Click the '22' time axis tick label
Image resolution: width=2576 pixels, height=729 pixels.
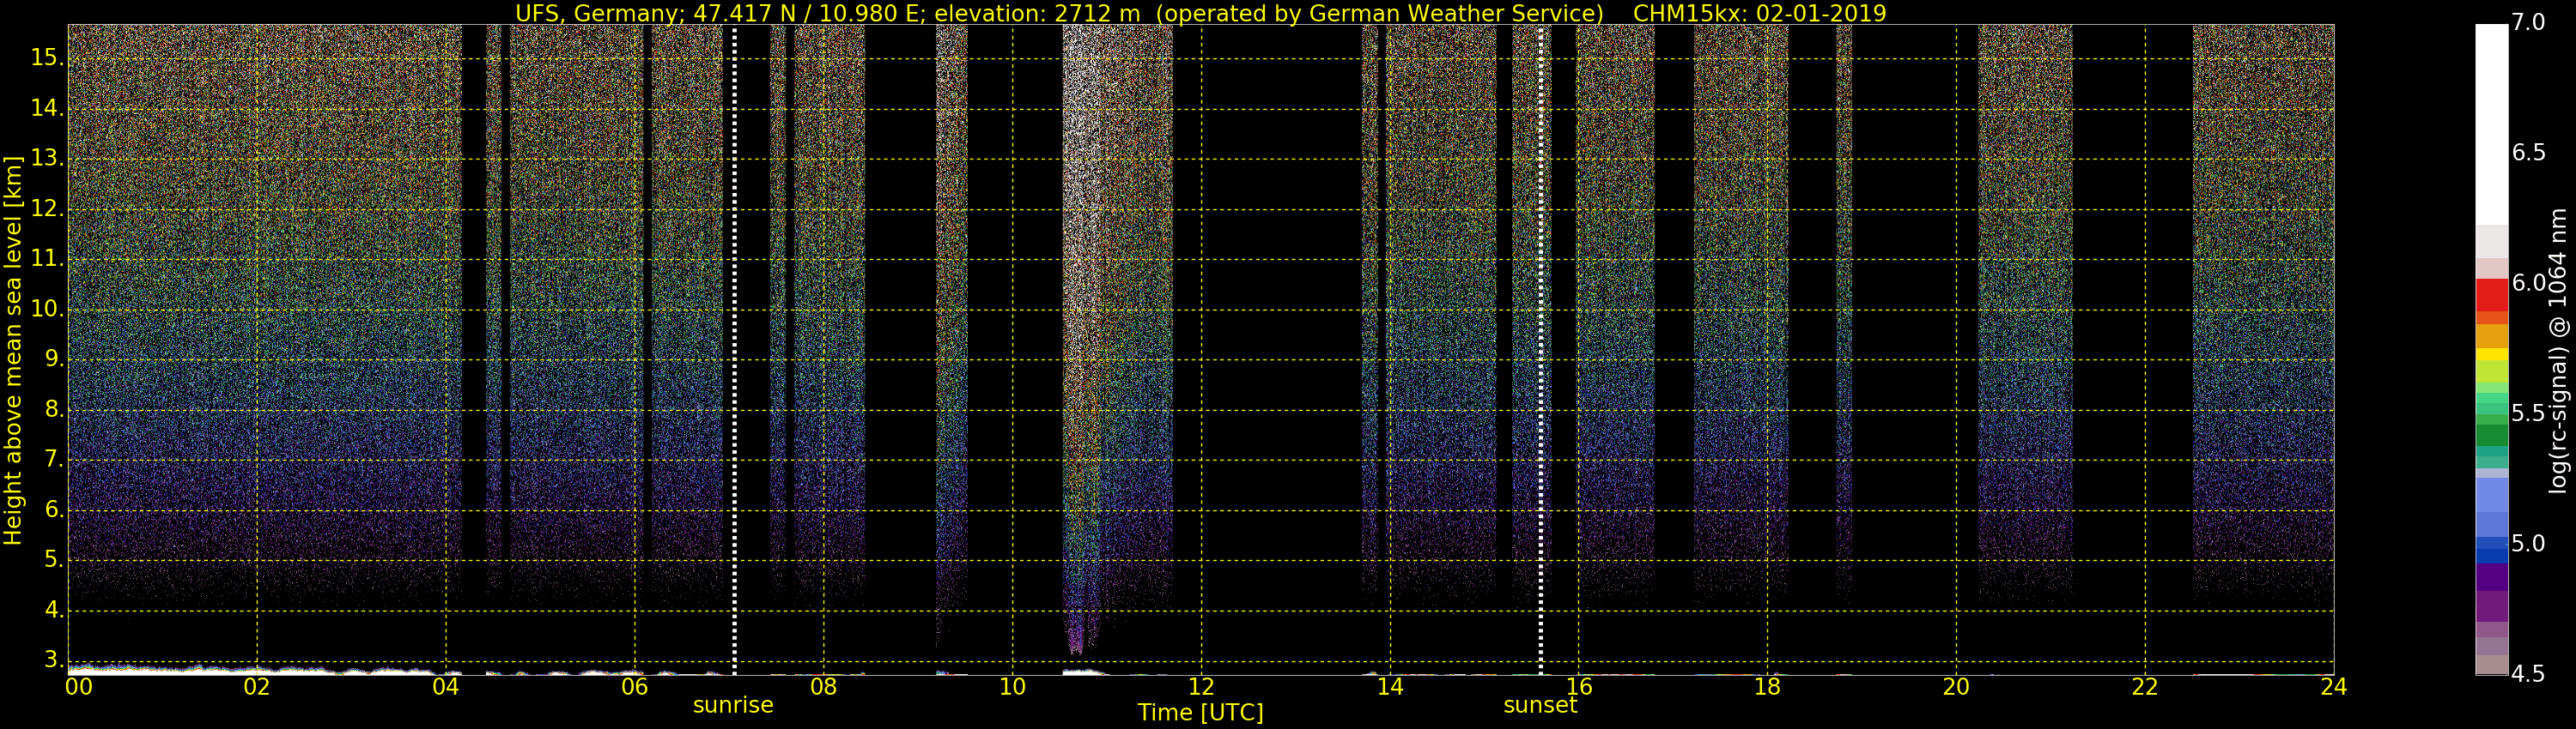point(2145,687)
